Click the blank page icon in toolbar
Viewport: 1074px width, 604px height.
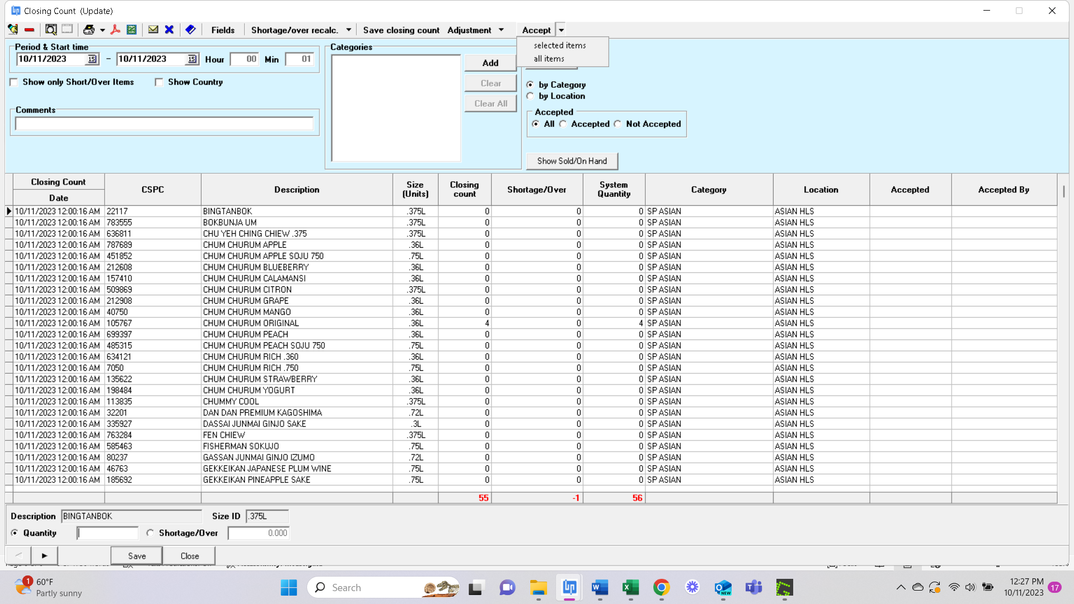[67, 30]
